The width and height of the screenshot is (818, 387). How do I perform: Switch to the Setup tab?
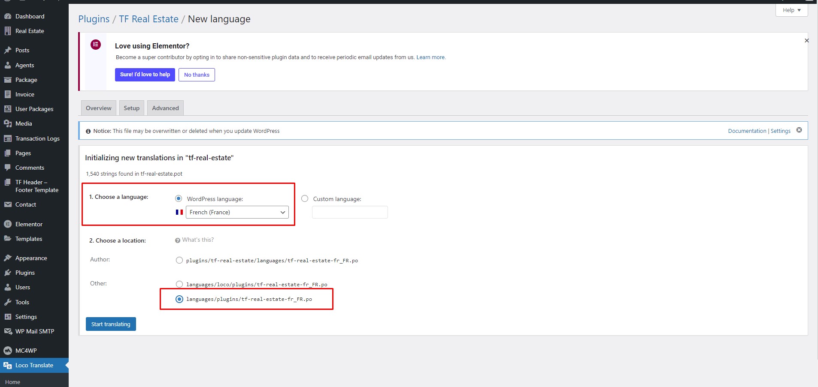pyautogui.click(x=132, y=108)
